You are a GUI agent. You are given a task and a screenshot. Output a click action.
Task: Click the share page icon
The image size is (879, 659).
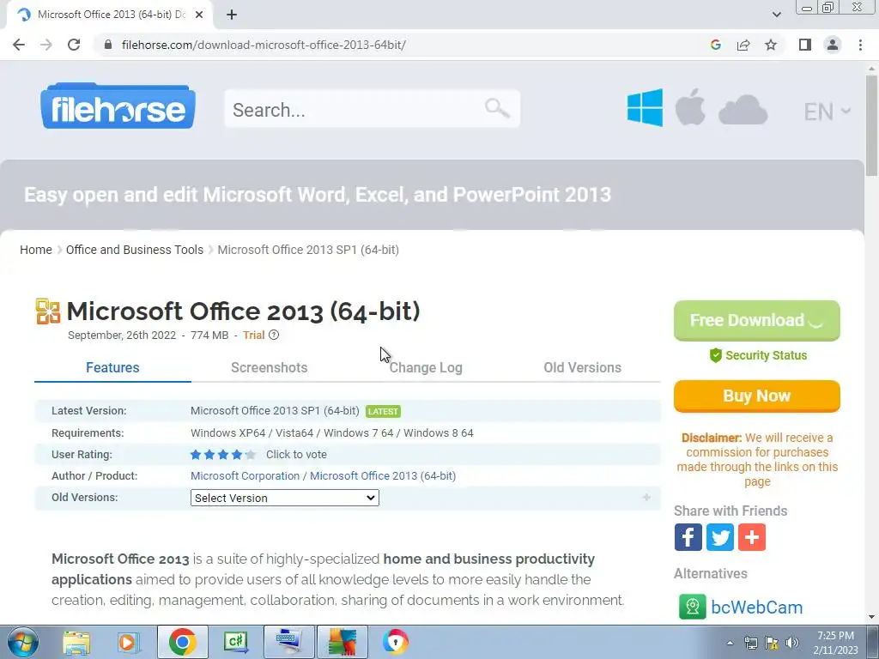click(x=743, y=45)
